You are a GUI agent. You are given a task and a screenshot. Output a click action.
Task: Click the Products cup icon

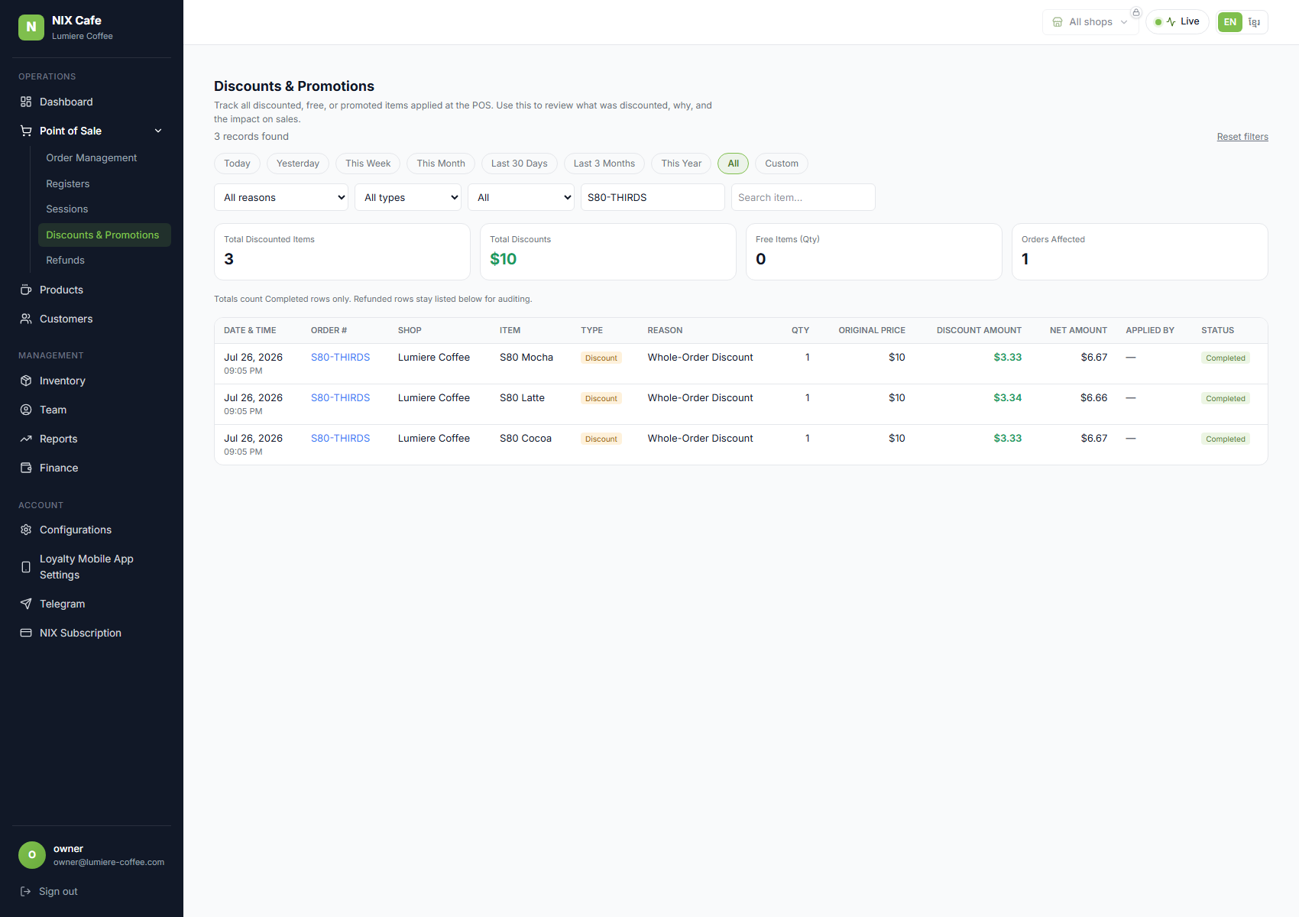click(x=26, y=290)
